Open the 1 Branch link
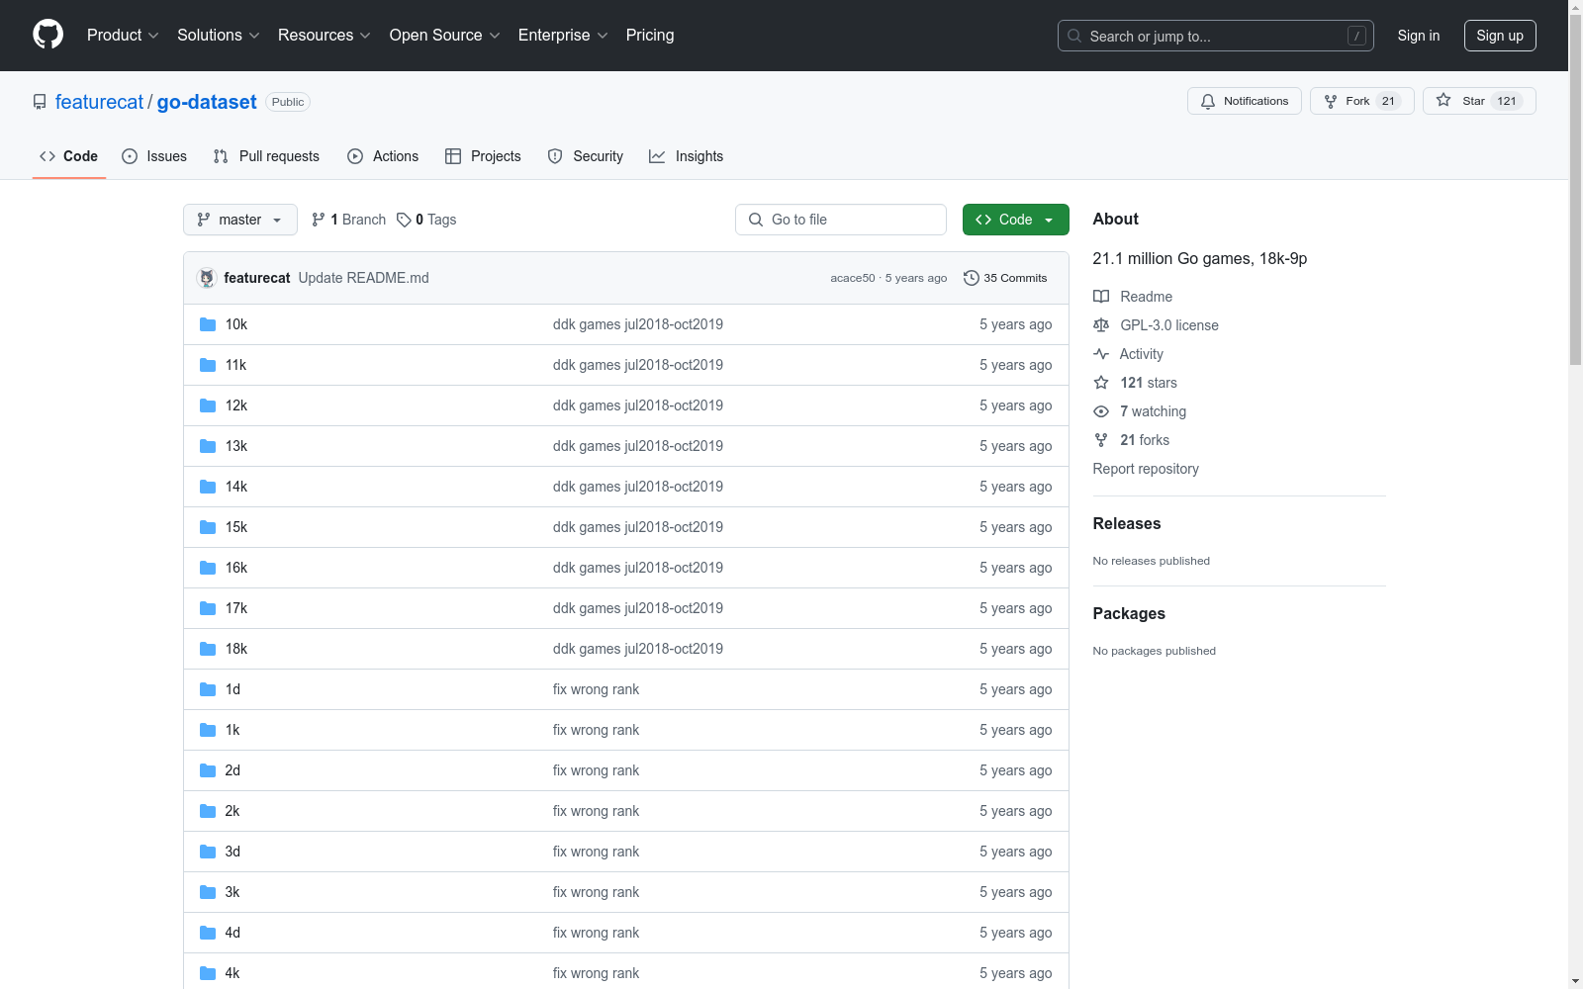Viewport: 1583px width, 989px height. tap(348, 220)
